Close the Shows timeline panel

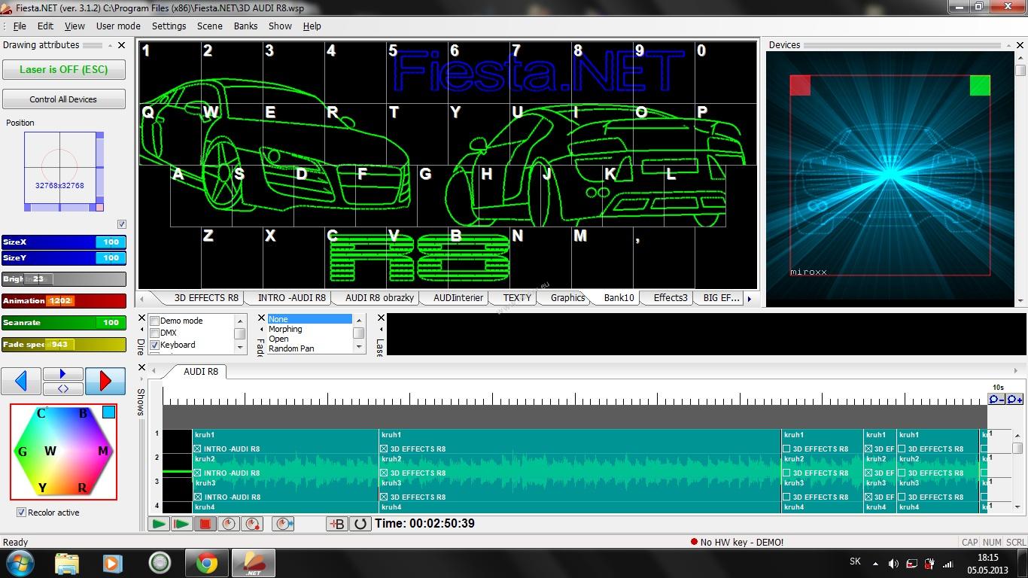[x=142, y=368]
